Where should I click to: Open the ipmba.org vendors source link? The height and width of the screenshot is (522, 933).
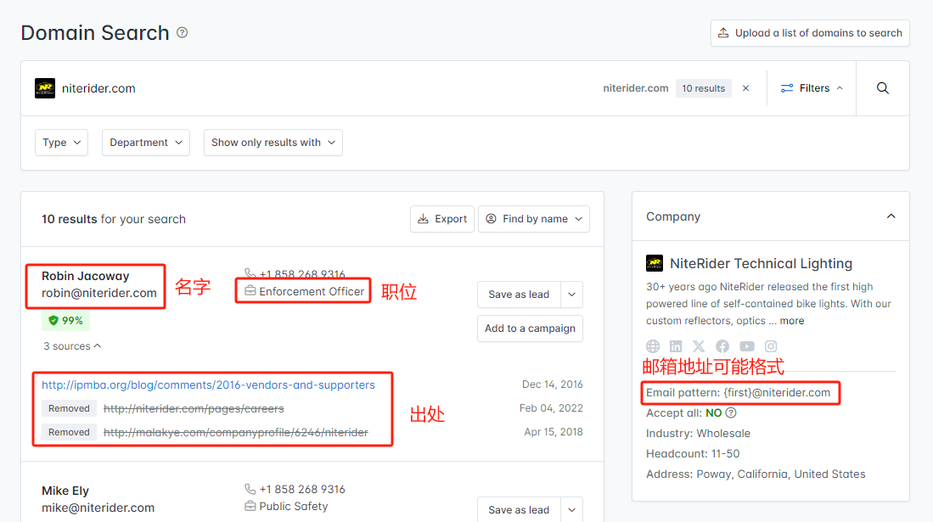(208, 384)
